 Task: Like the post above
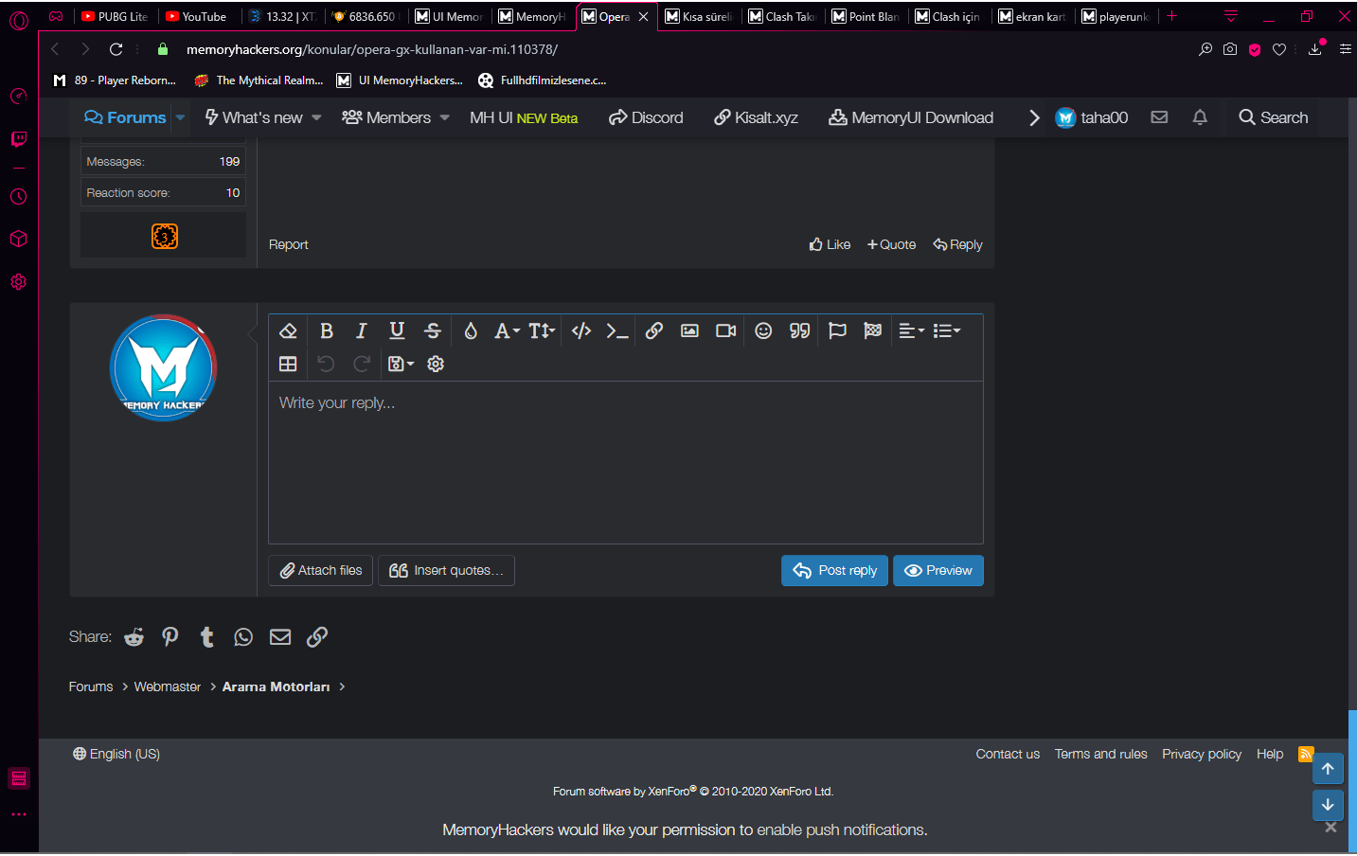click(x=830, y=245)
